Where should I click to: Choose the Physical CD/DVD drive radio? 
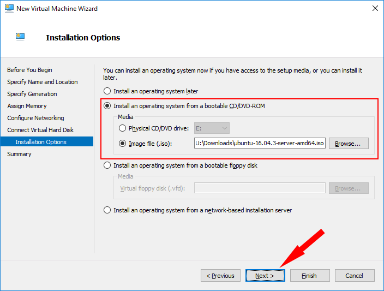(x=122, y=128)
